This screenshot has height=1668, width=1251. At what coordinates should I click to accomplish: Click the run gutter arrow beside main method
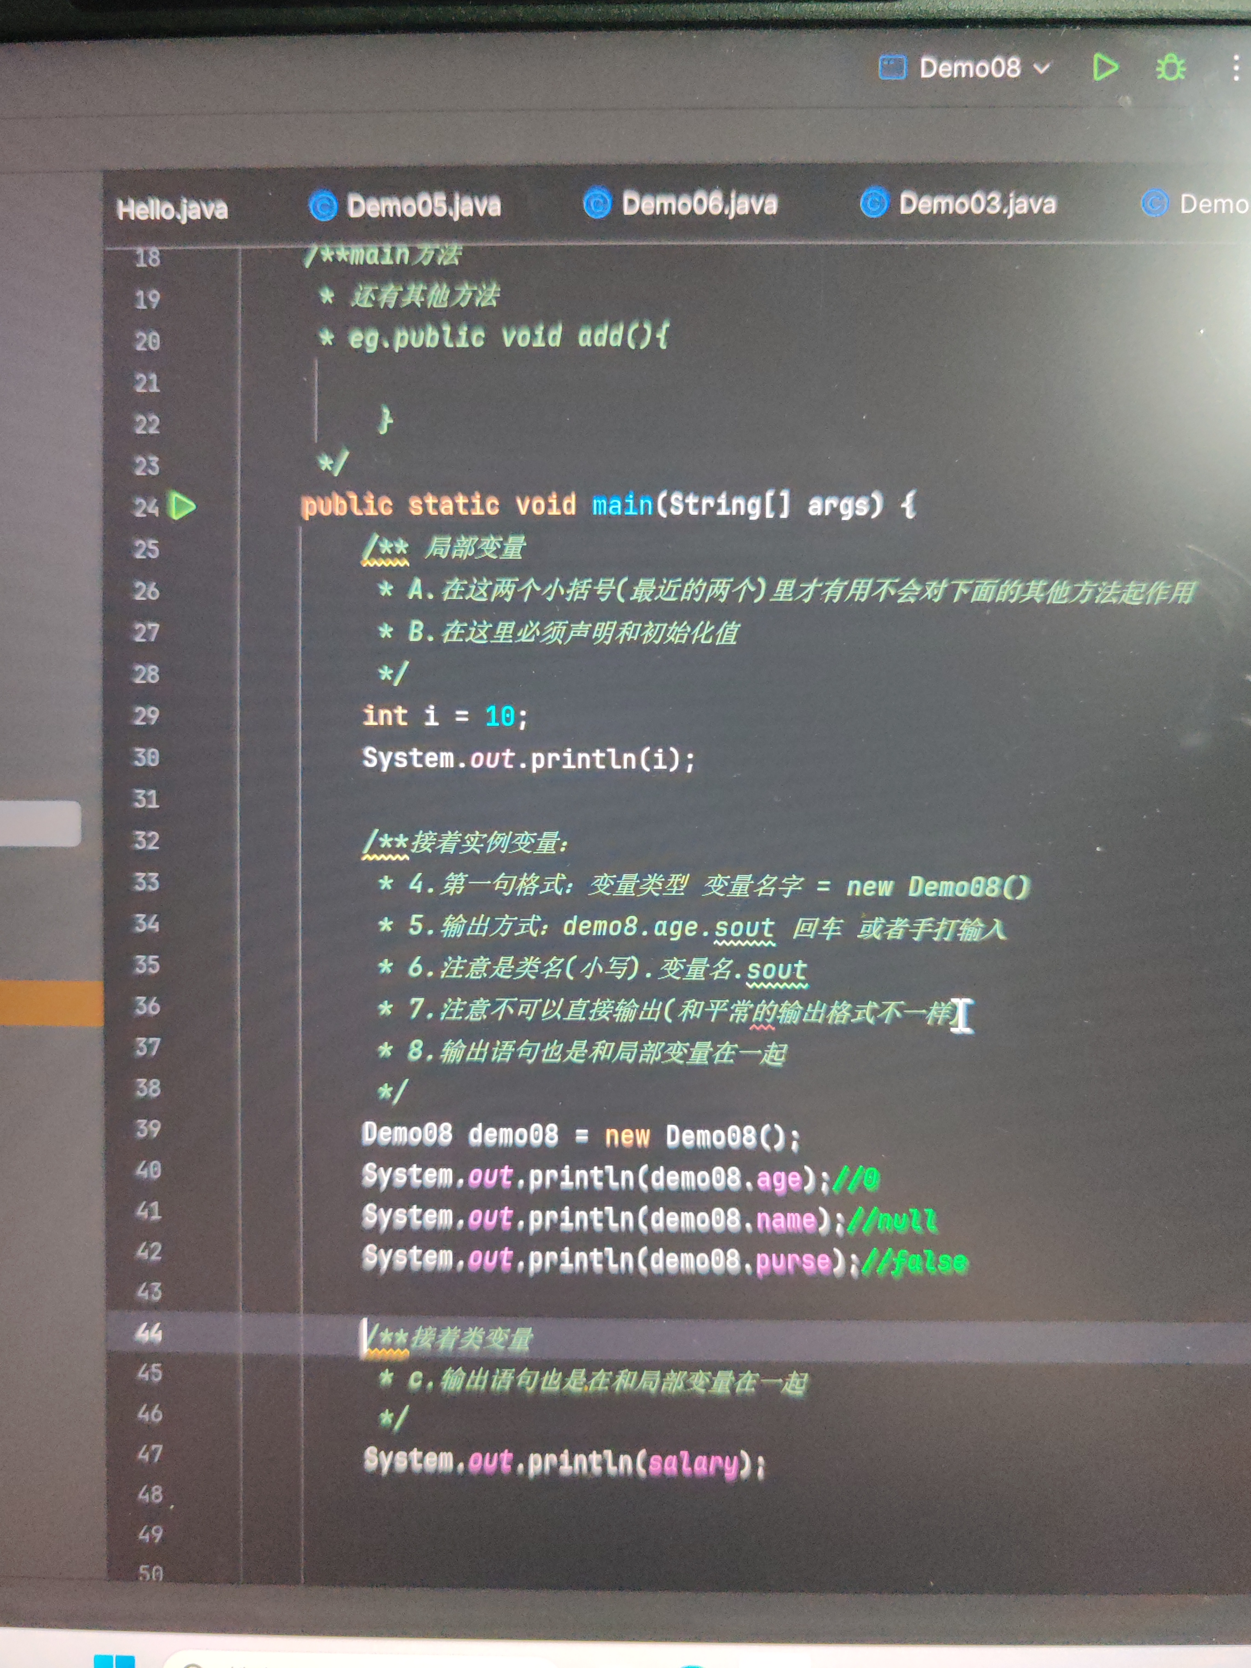pyautogui.click(x=182, y=506)
